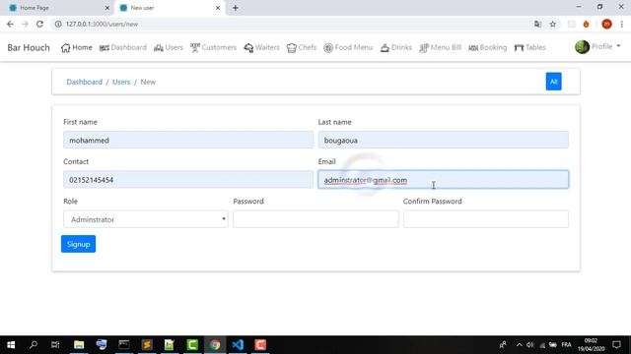Reload the current page

click(39, 24)
